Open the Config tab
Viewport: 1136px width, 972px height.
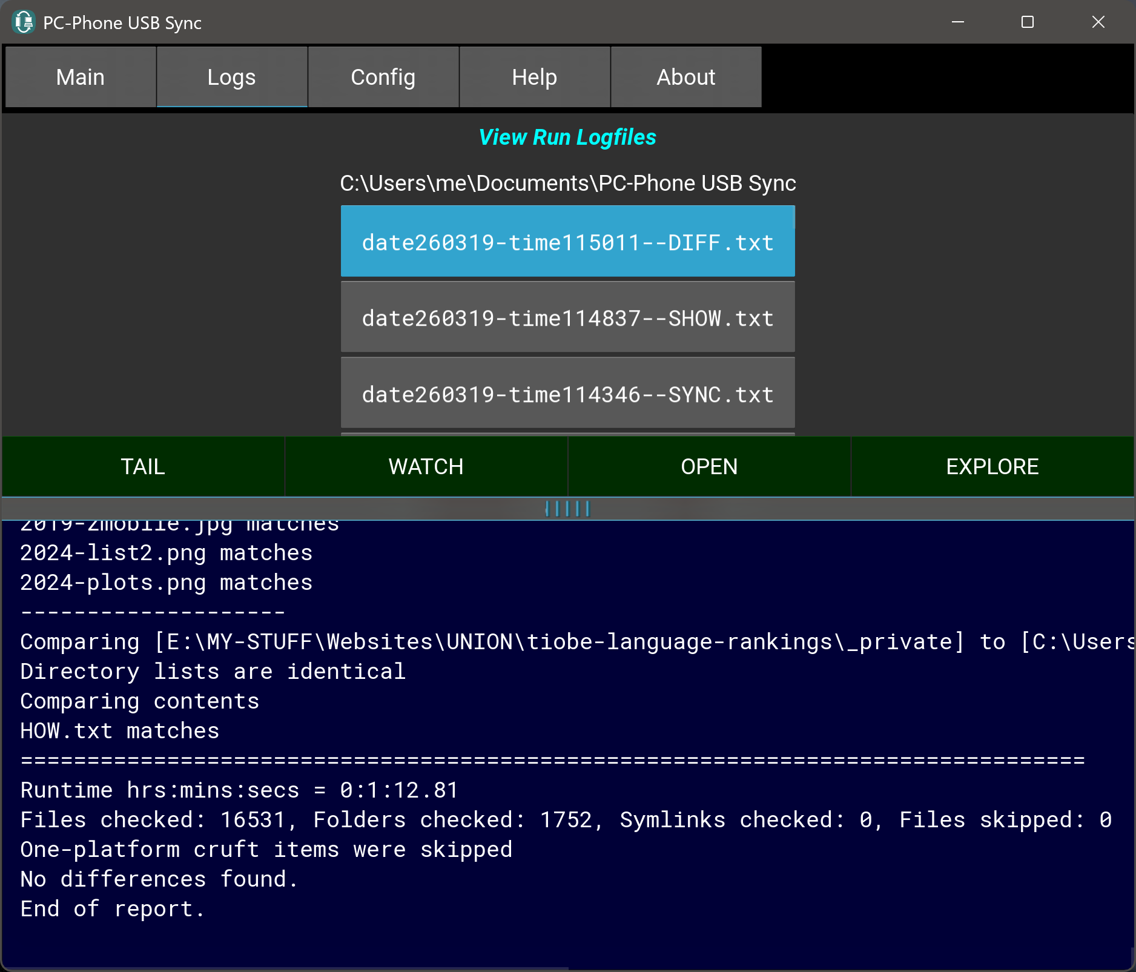click(383, 78)
